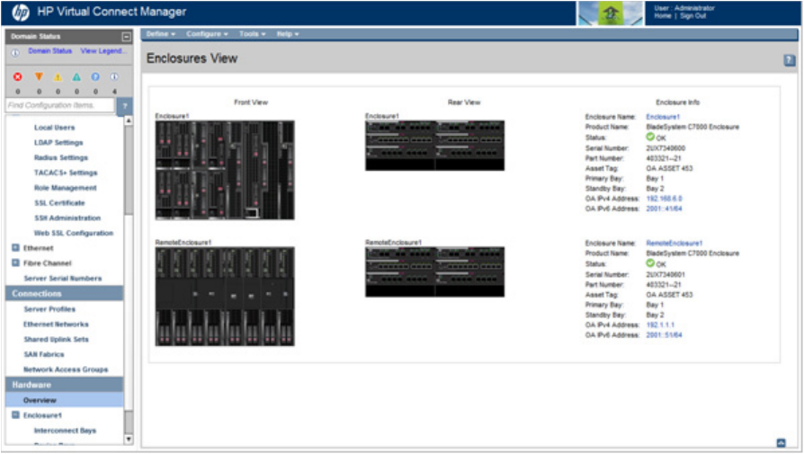Click the HP logo icon
This screenshot has width=804, height=454.
[x=21, y=13]
